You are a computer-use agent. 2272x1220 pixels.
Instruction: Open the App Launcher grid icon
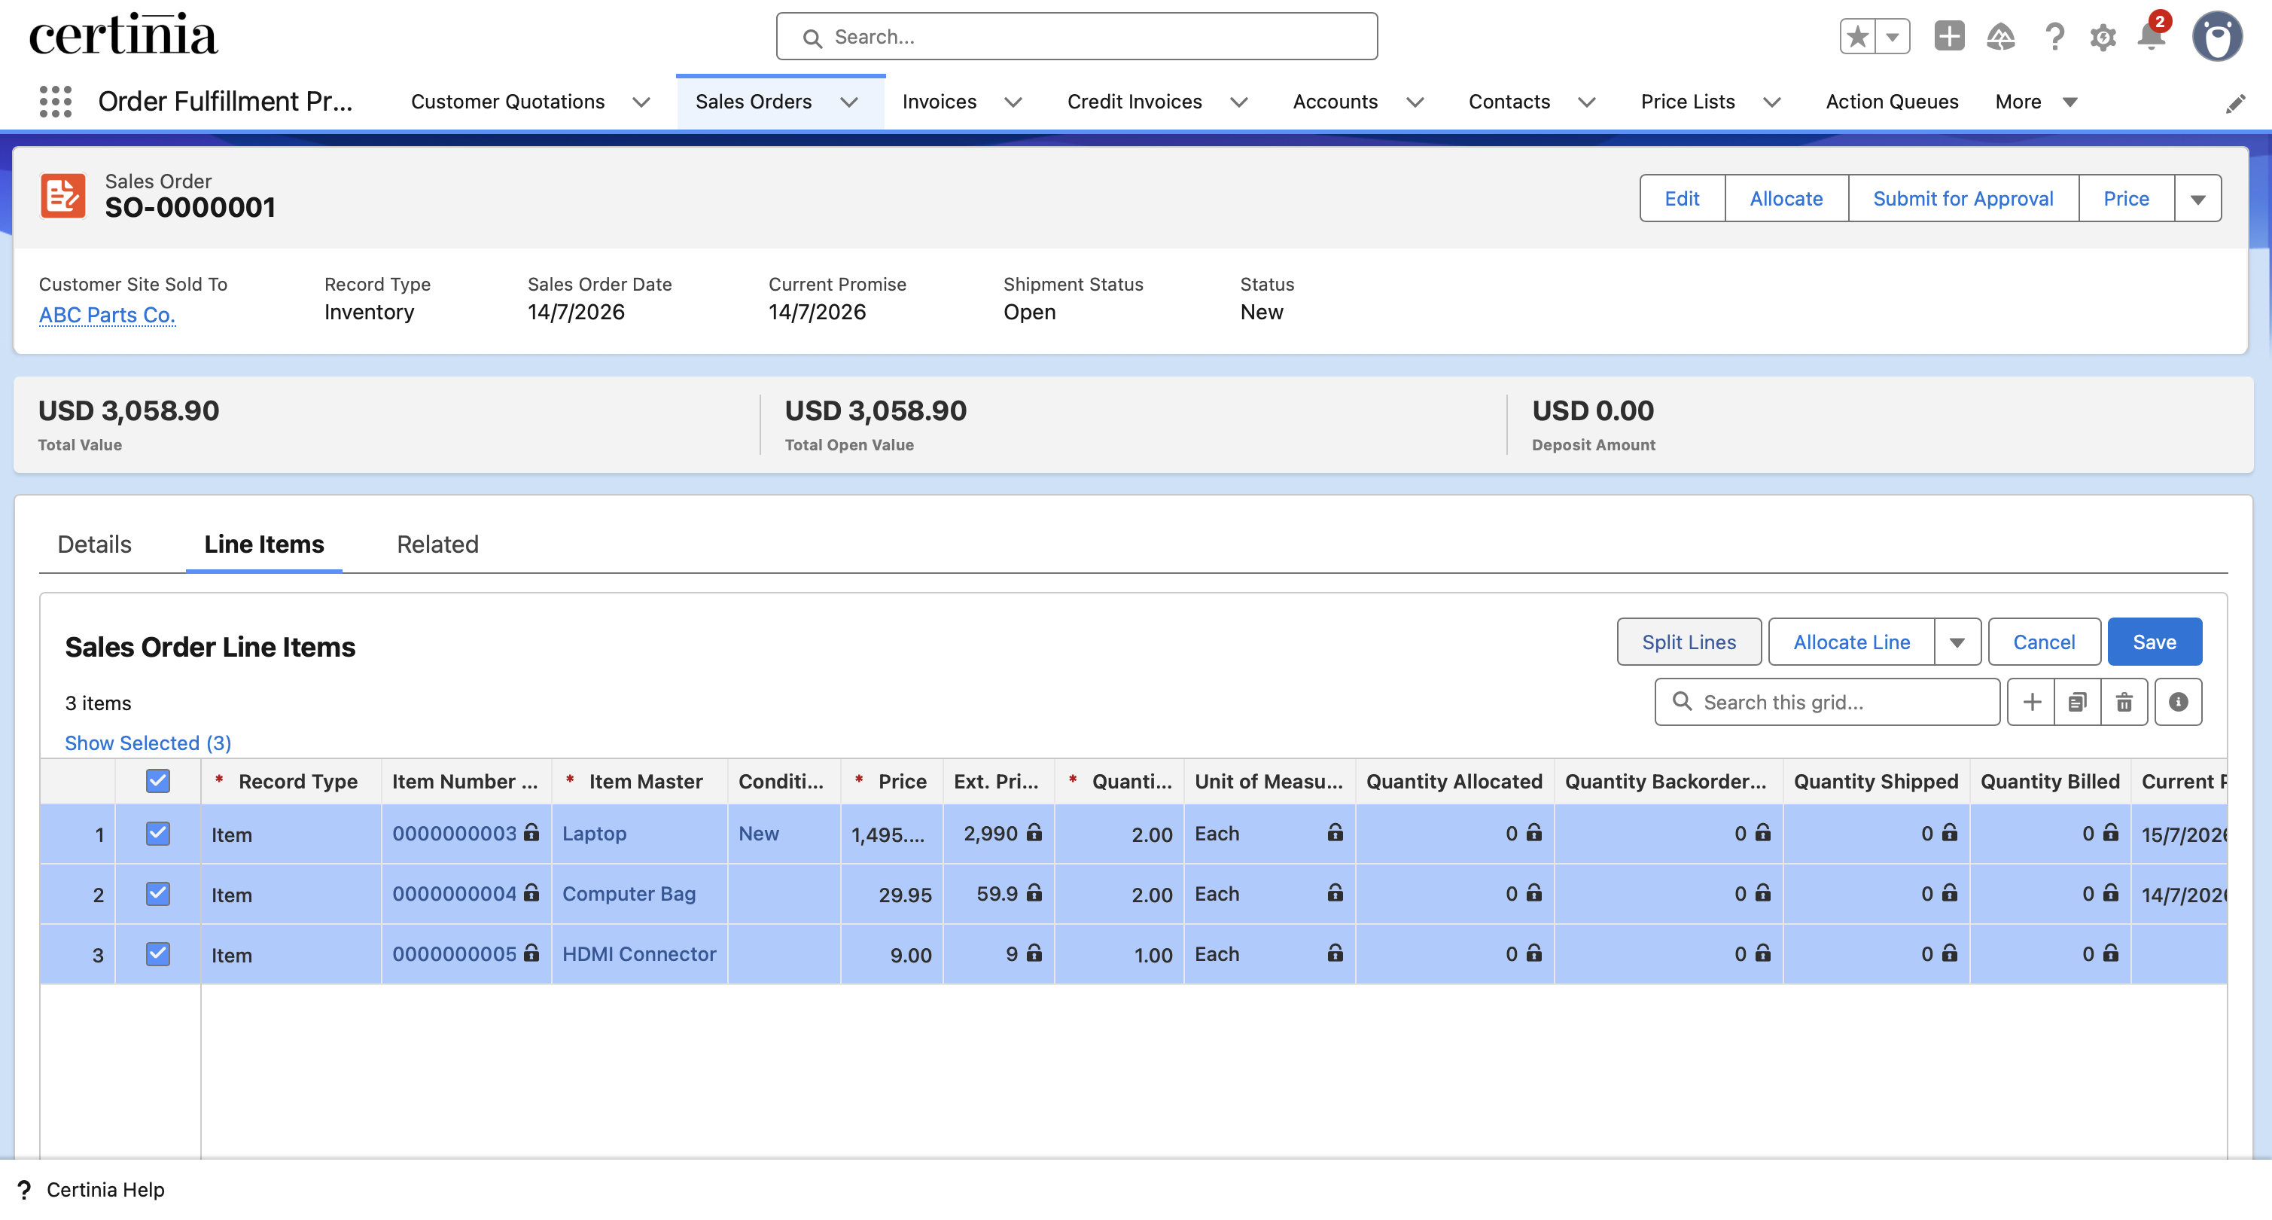click(56, 102)
